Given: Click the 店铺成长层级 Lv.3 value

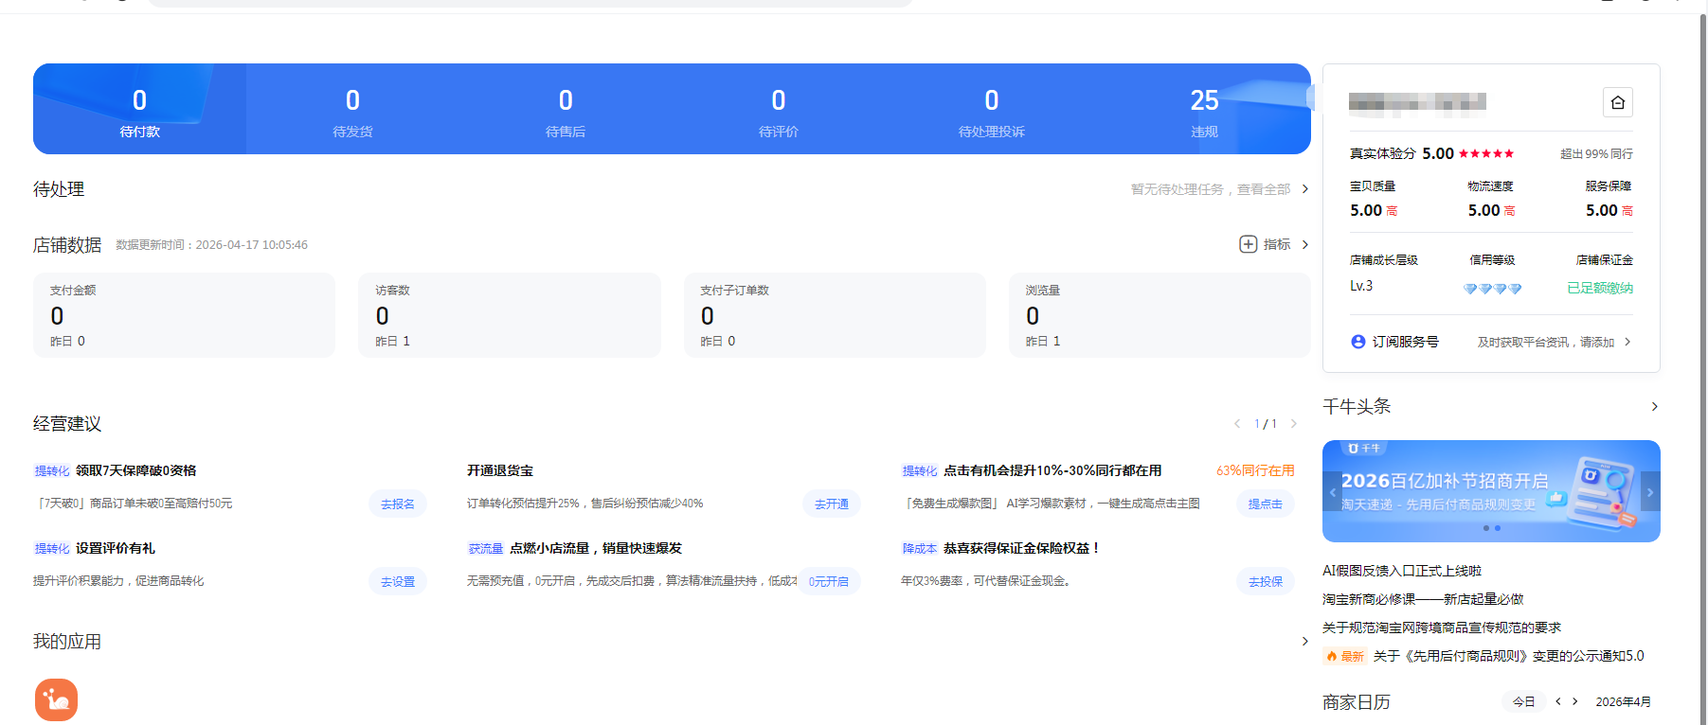Looking at the screenshot, I should [1361, 286].
